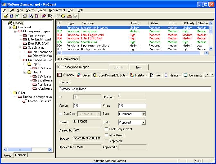Click the RaQuest app icon in title bar
The image size is (216, 164).
tap(4, 4)
